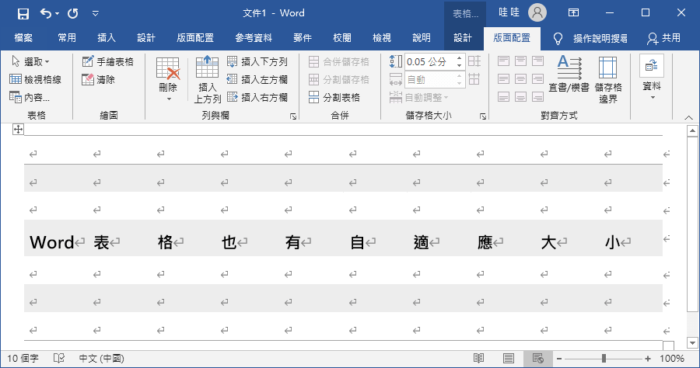
Task: Click 插入左方欄 insert left
Action: coord(257,79)
